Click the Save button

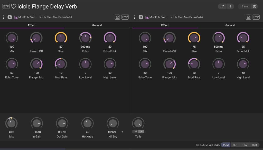pos(245,6)
